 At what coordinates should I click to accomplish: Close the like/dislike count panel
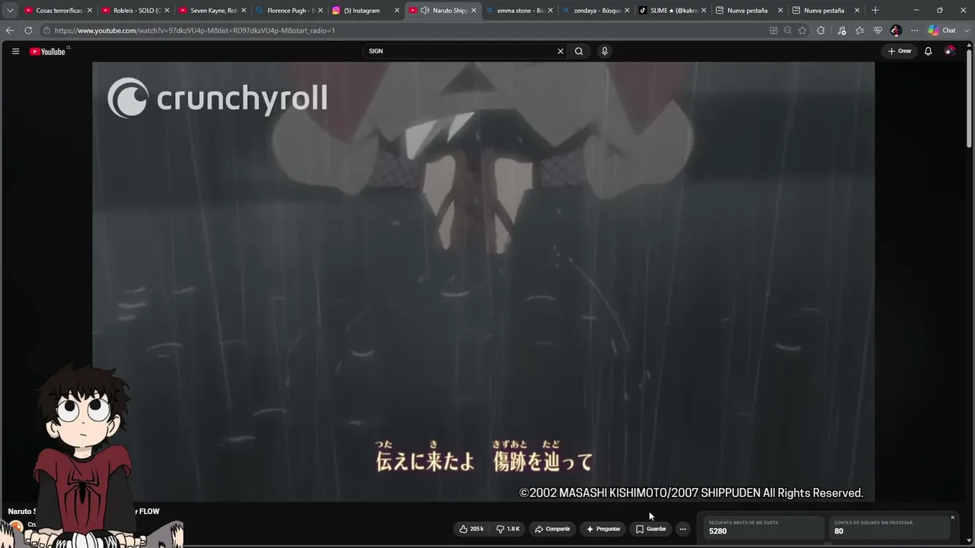coord(952,518)
